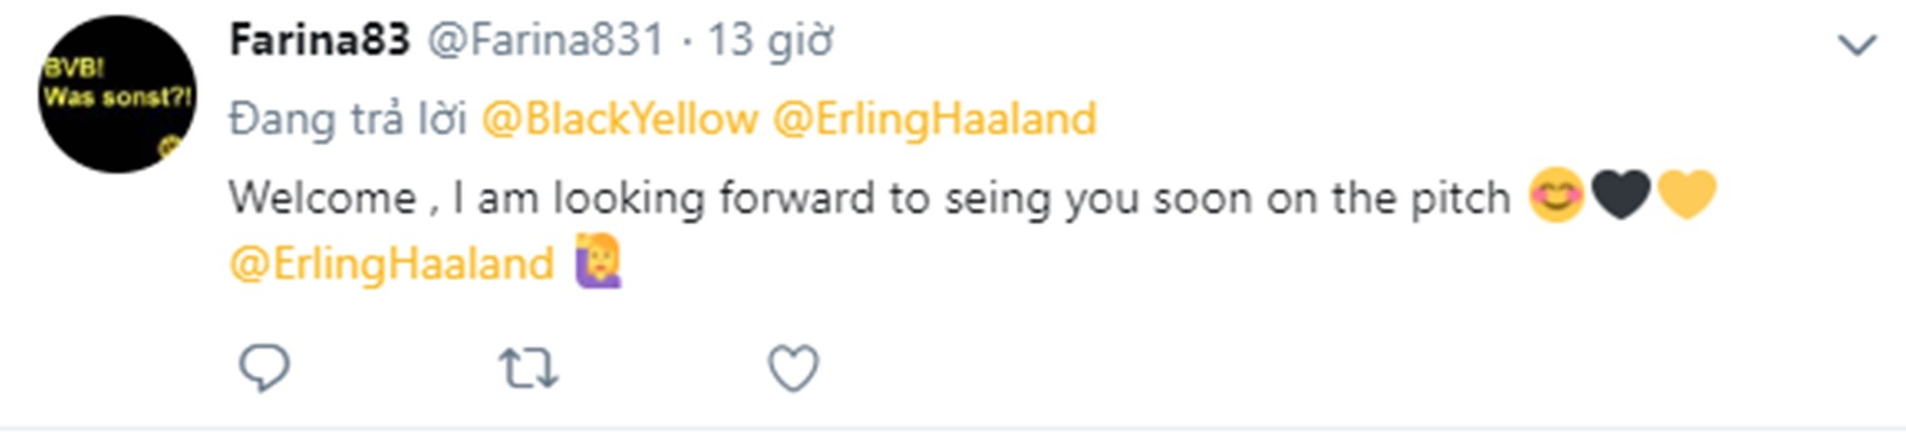The height and width of the screenshot is (438, 1906).
Task: Click the woman raising hand emoji
Action: tap(598, 262)
